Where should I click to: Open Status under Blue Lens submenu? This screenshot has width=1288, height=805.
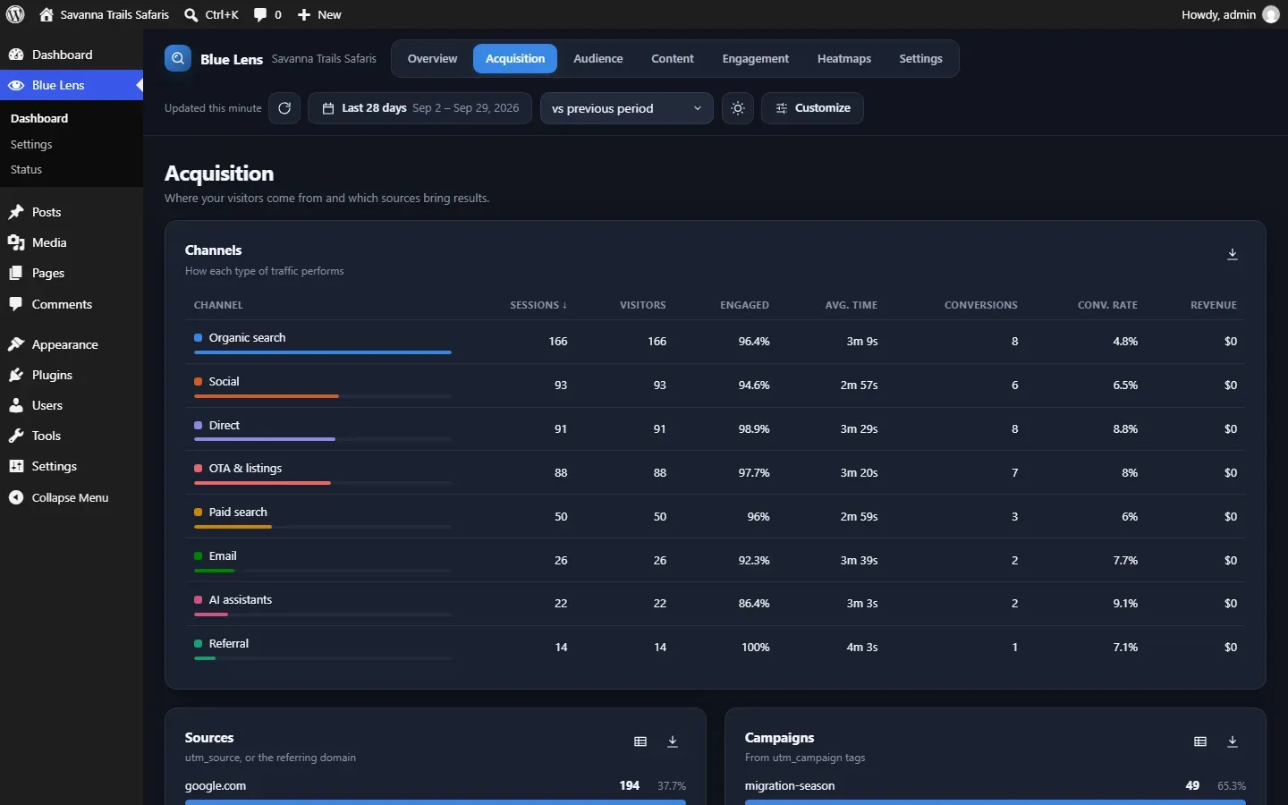26,169
